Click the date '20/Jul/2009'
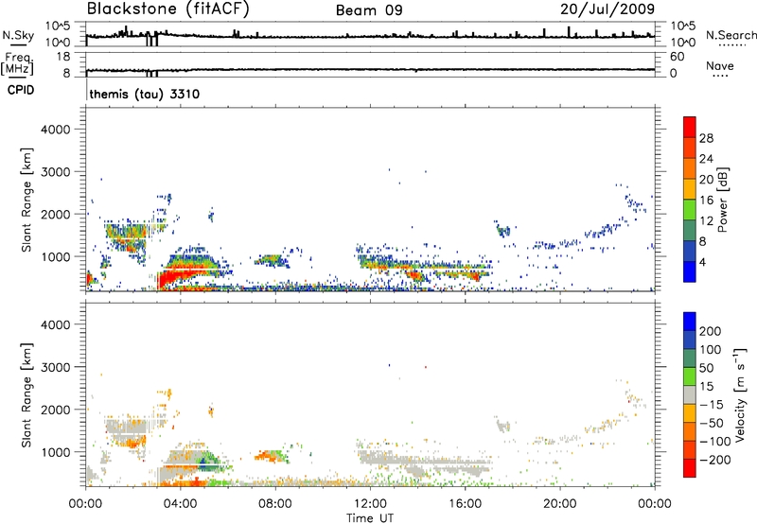This screenshot has width=757, height=524. click(607, 9)
